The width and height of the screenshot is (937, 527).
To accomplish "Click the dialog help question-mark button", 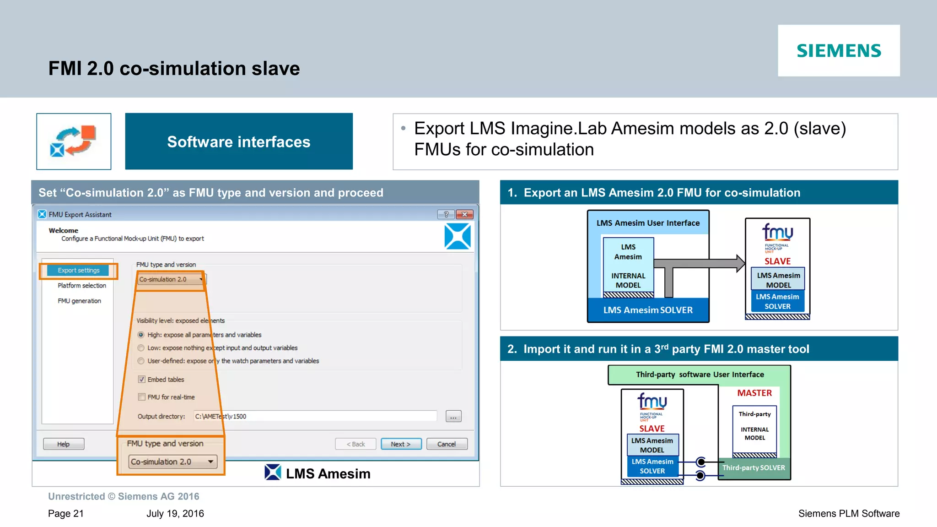I will pos(446,214).
